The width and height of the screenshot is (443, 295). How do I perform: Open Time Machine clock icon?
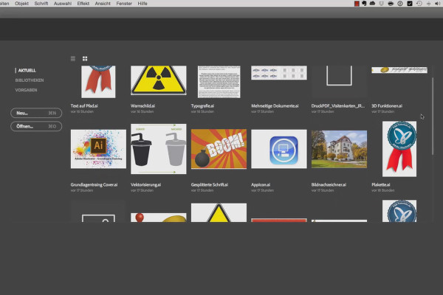point(419,4)
